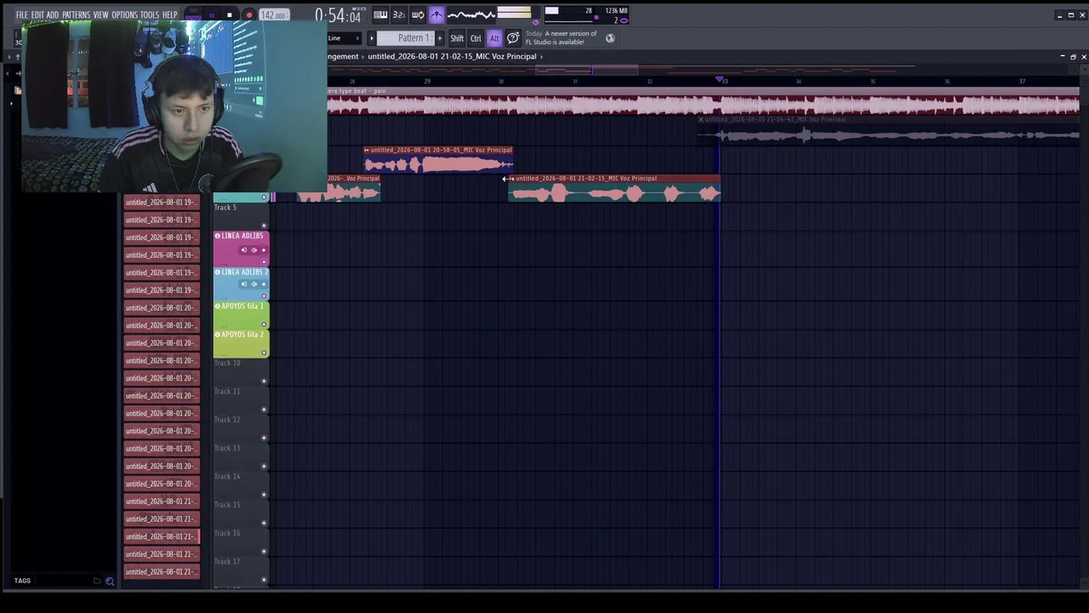Select the 20-58-05 MIC Voz Principal clip

(x=439, y=160)
